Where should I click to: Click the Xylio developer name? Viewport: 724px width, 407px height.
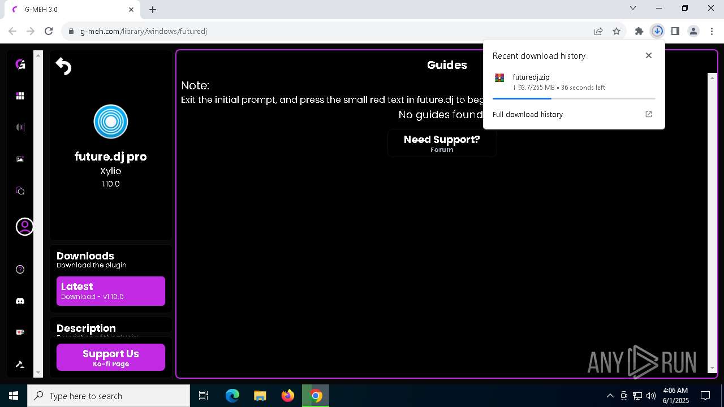(111, 171)
